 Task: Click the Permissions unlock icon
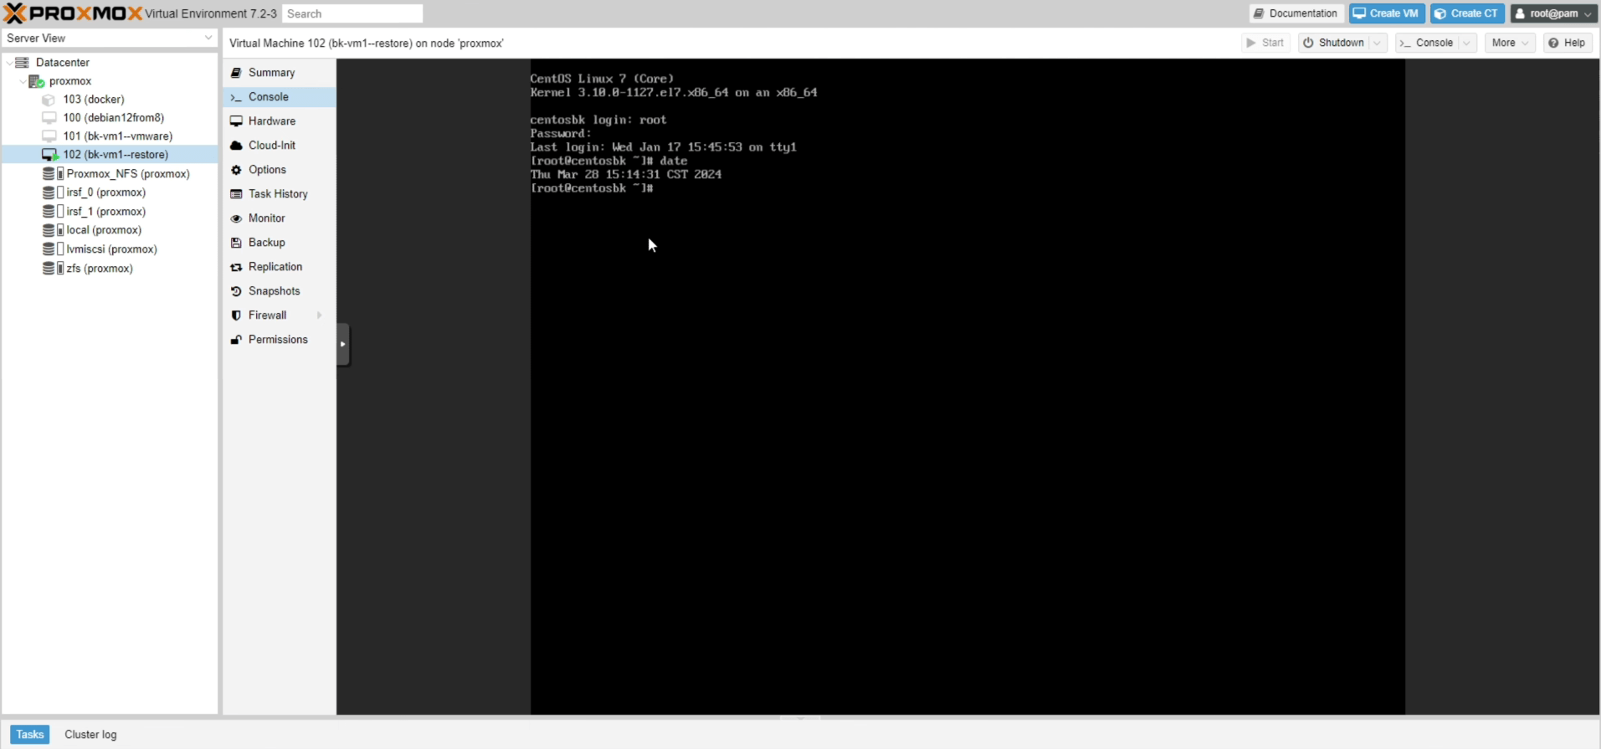[x=236, y=340]
